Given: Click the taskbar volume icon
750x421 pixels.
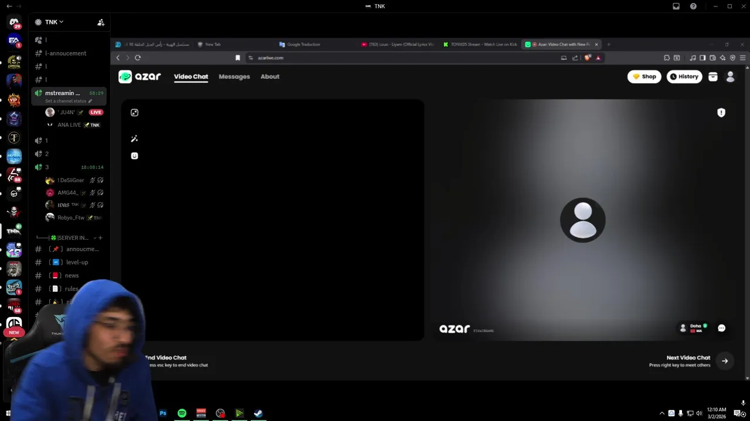Looking at the screenshot, I should pos(699,413).
